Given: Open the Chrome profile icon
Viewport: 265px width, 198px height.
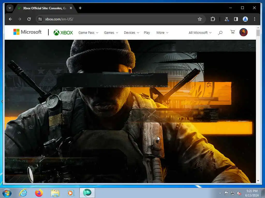Looking at the screenshot, I should (245, 19).
